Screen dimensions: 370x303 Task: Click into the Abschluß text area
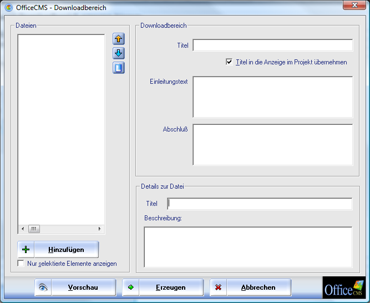273,145
